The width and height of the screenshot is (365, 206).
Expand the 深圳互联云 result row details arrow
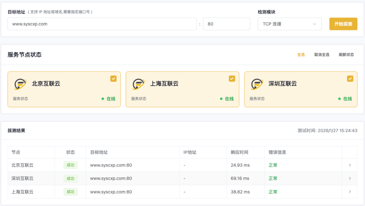(350, 178)
